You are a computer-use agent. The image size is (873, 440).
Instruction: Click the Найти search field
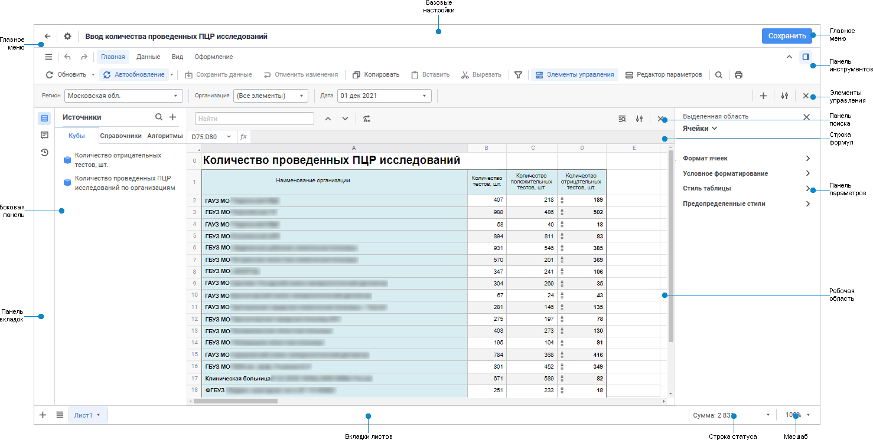254,119
